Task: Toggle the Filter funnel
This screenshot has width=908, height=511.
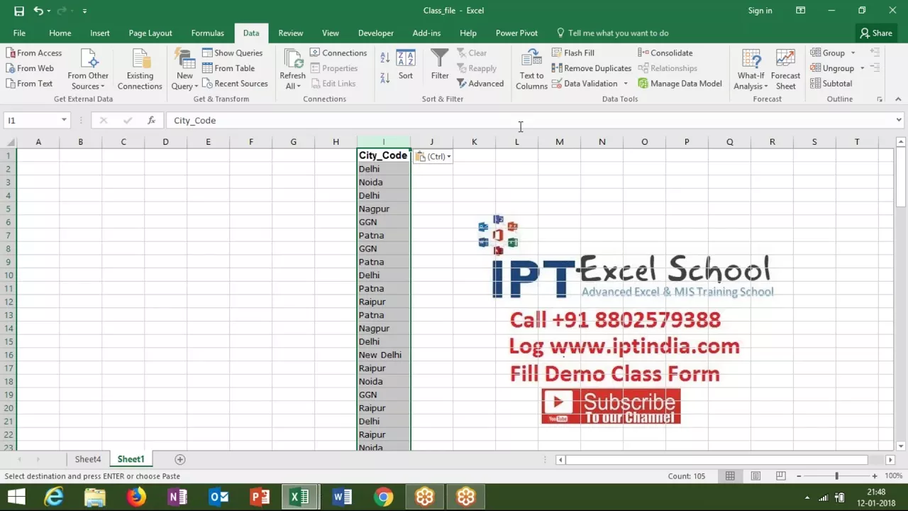Action: (440, 65)
